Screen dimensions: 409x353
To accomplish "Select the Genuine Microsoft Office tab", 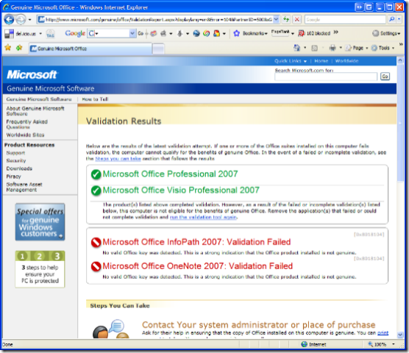I will point(90,49).
